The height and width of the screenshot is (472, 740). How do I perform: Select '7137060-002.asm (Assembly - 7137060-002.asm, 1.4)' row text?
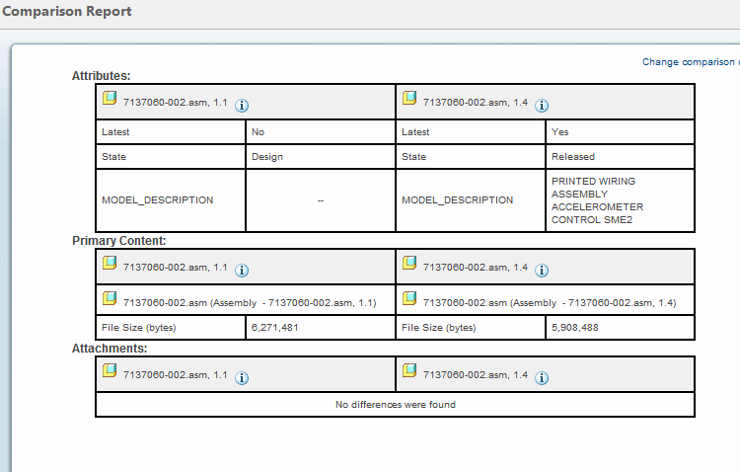click(550, 303)
